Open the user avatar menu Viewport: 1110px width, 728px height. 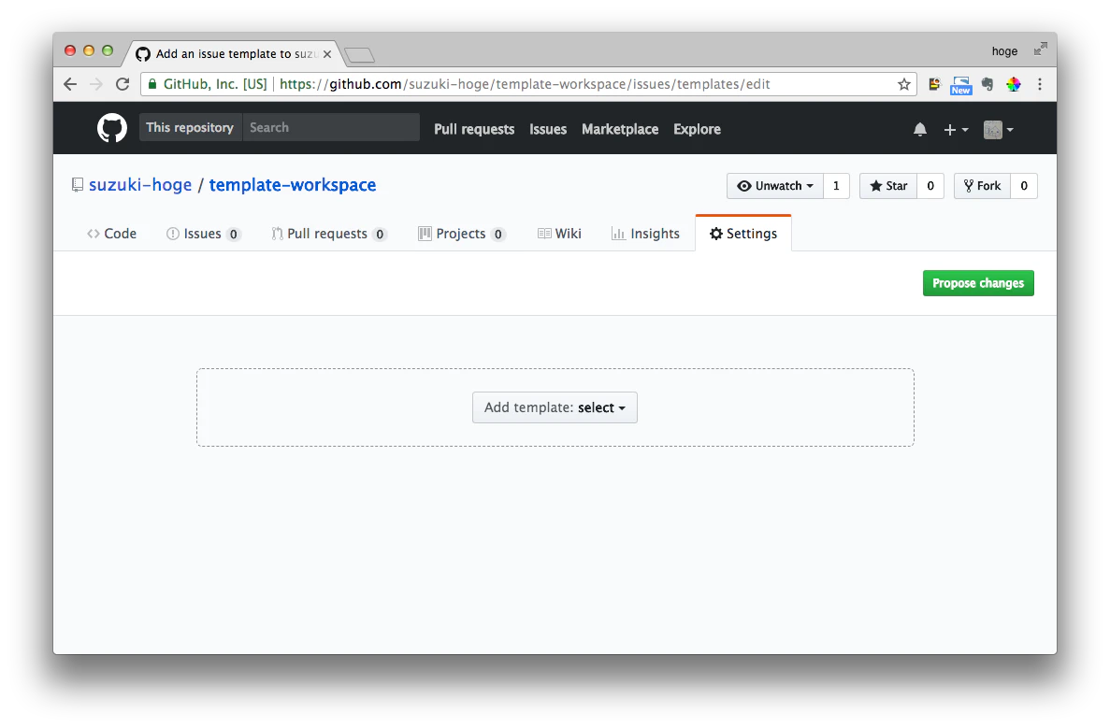[x=998, y=130]
